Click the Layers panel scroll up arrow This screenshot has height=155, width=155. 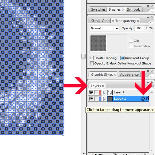click(152, 92)
